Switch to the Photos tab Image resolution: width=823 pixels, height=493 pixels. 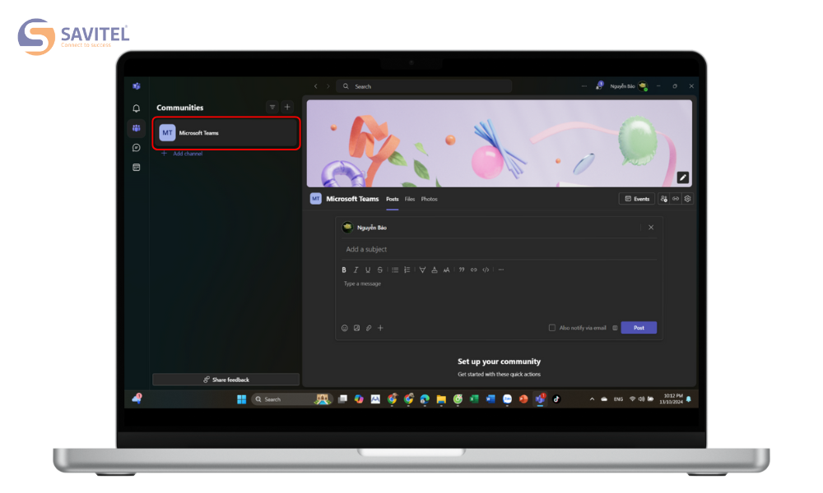pos(430,199)
